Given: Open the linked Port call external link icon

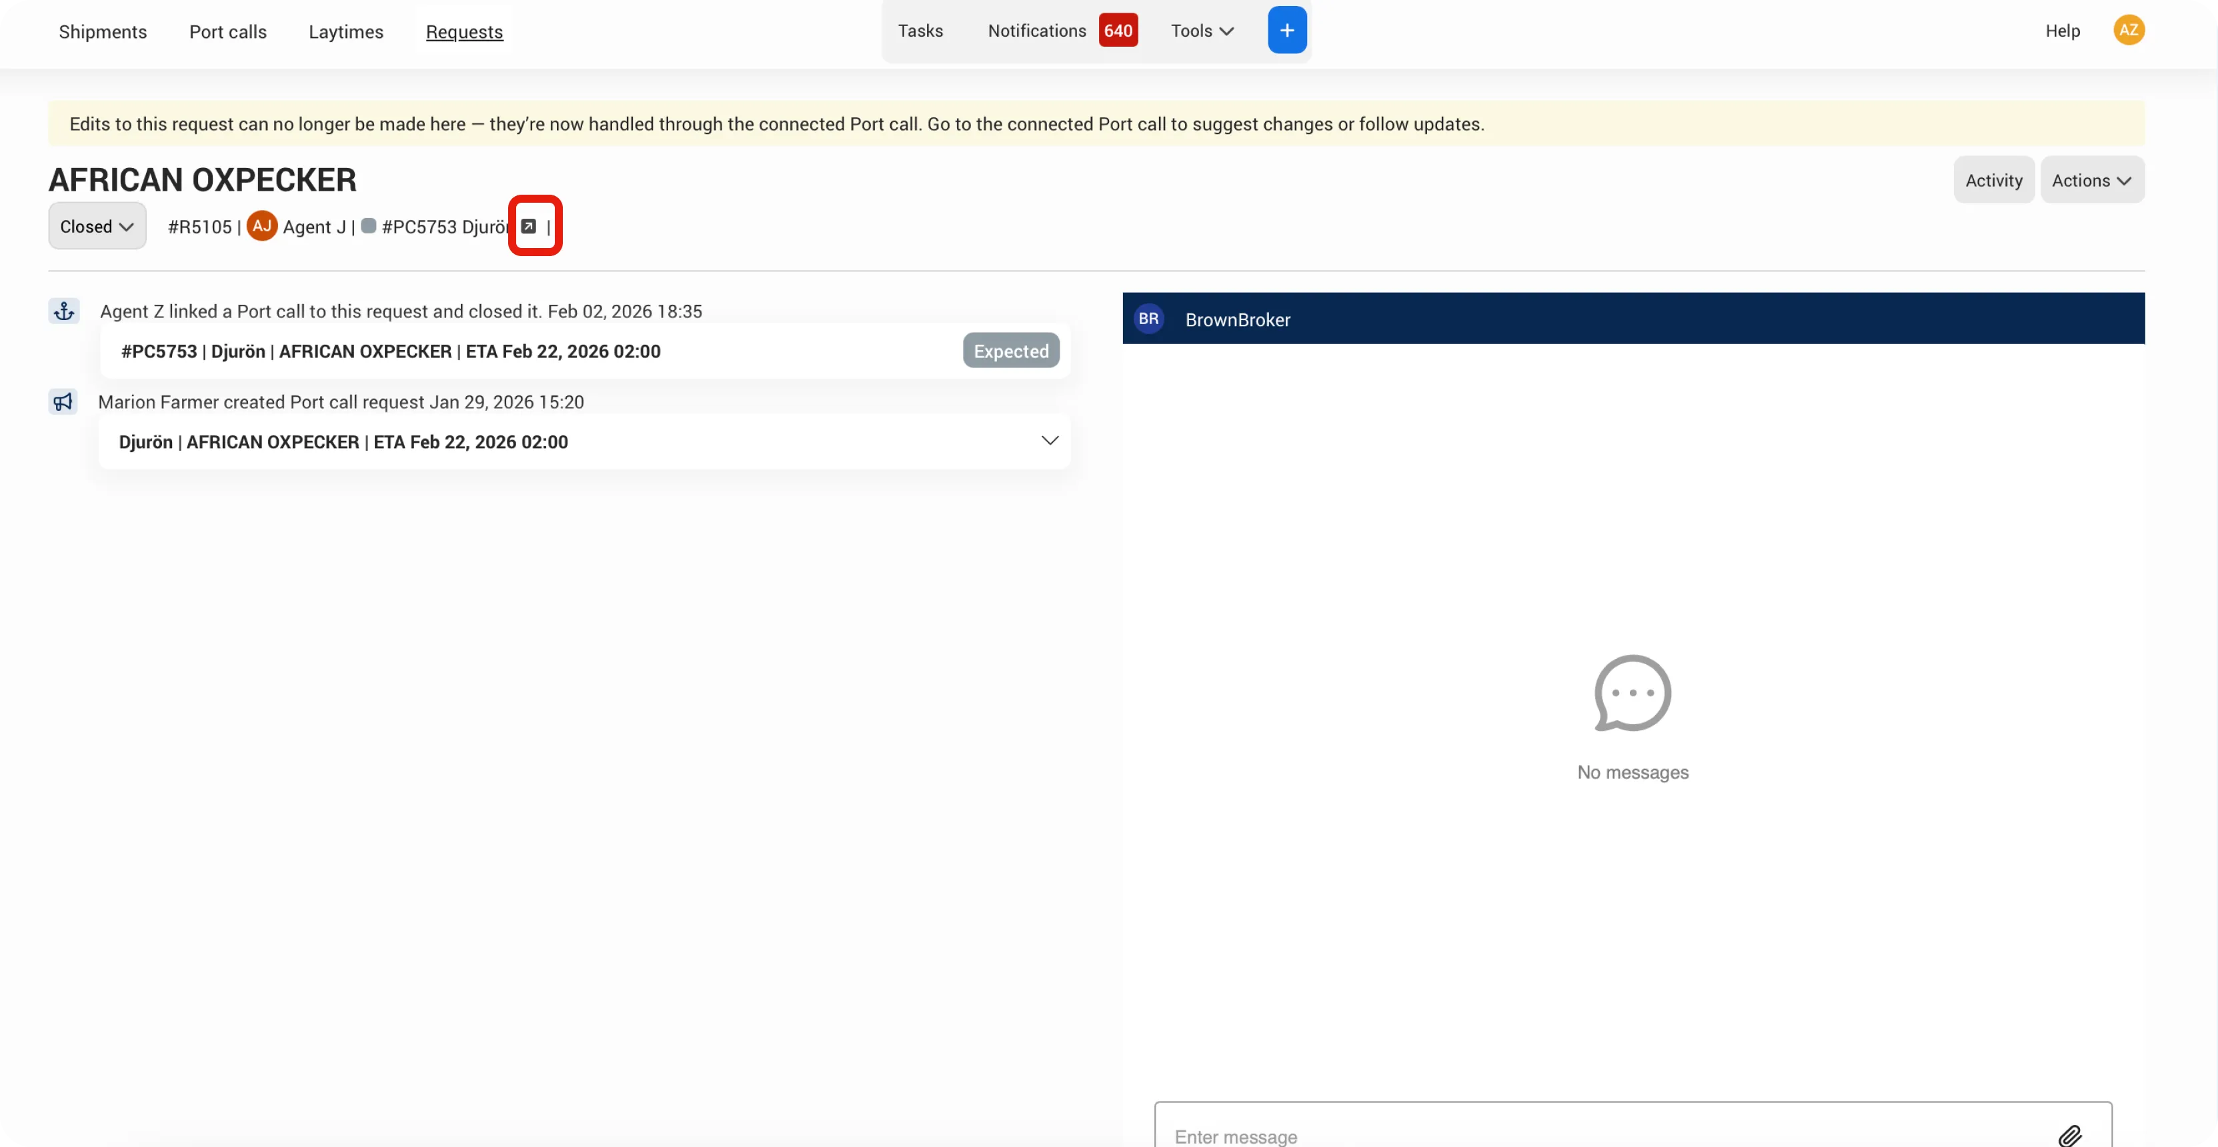Looking at the screenshot, I should point(529,227).
